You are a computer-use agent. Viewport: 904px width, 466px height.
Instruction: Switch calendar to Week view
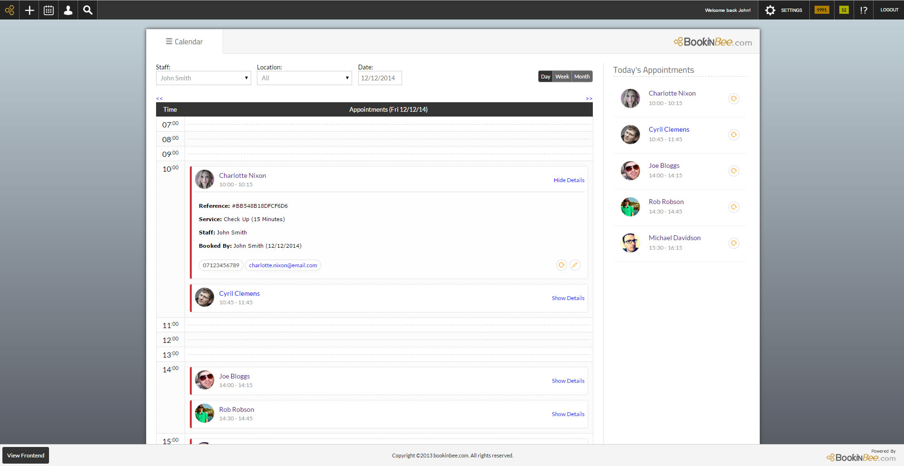click(x=562, y=77)
